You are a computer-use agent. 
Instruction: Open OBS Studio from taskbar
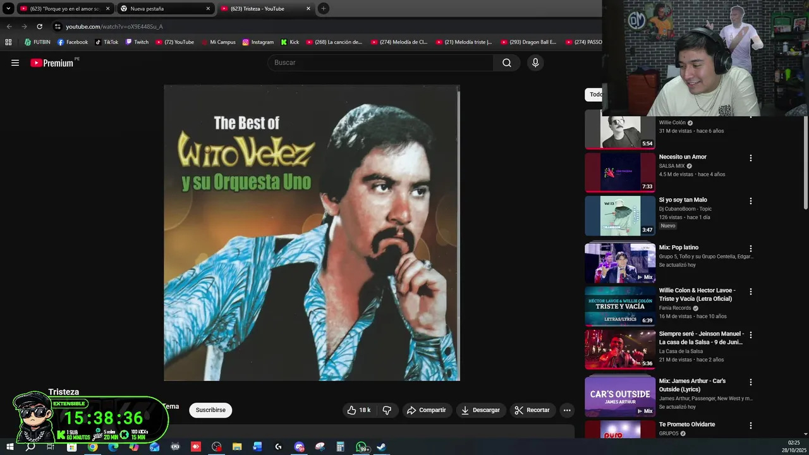(217, 447)
